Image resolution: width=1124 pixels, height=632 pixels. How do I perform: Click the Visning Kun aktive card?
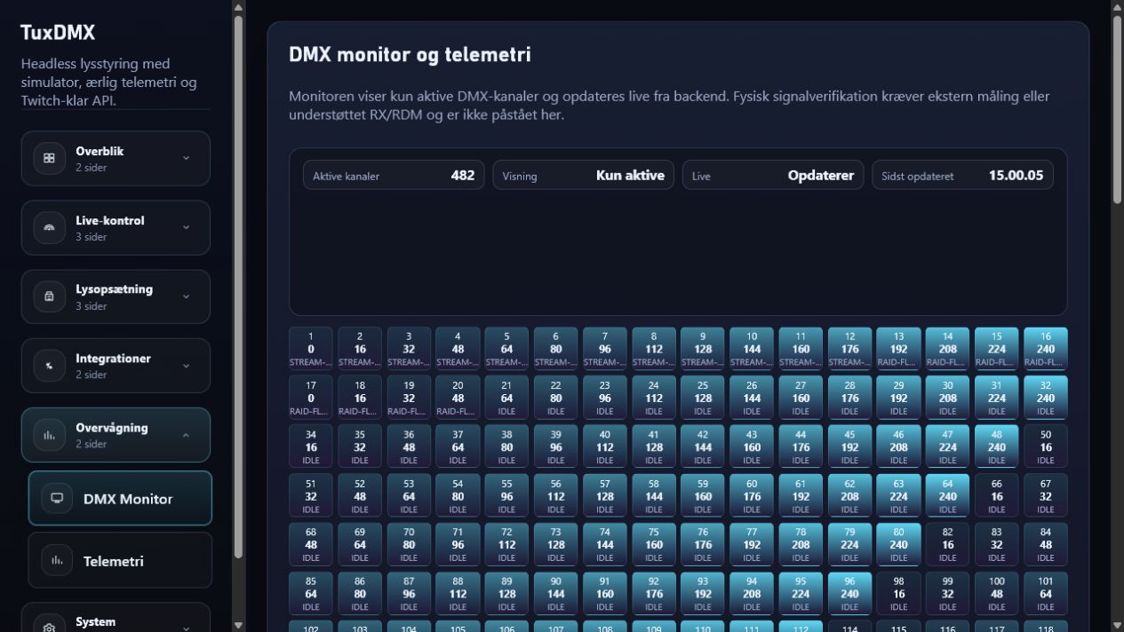tap(583, 175)
